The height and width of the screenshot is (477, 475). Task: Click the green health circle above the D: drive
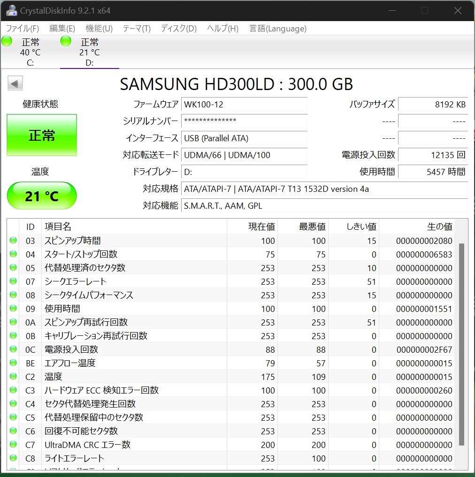tap(65, 41)
